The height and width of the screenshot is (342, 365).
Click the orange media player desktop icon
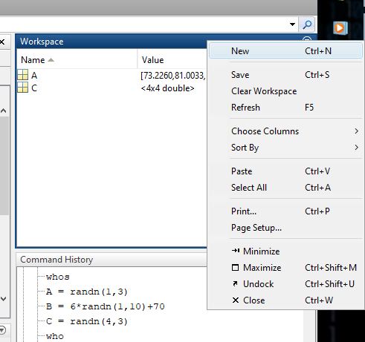click(340, 28)
